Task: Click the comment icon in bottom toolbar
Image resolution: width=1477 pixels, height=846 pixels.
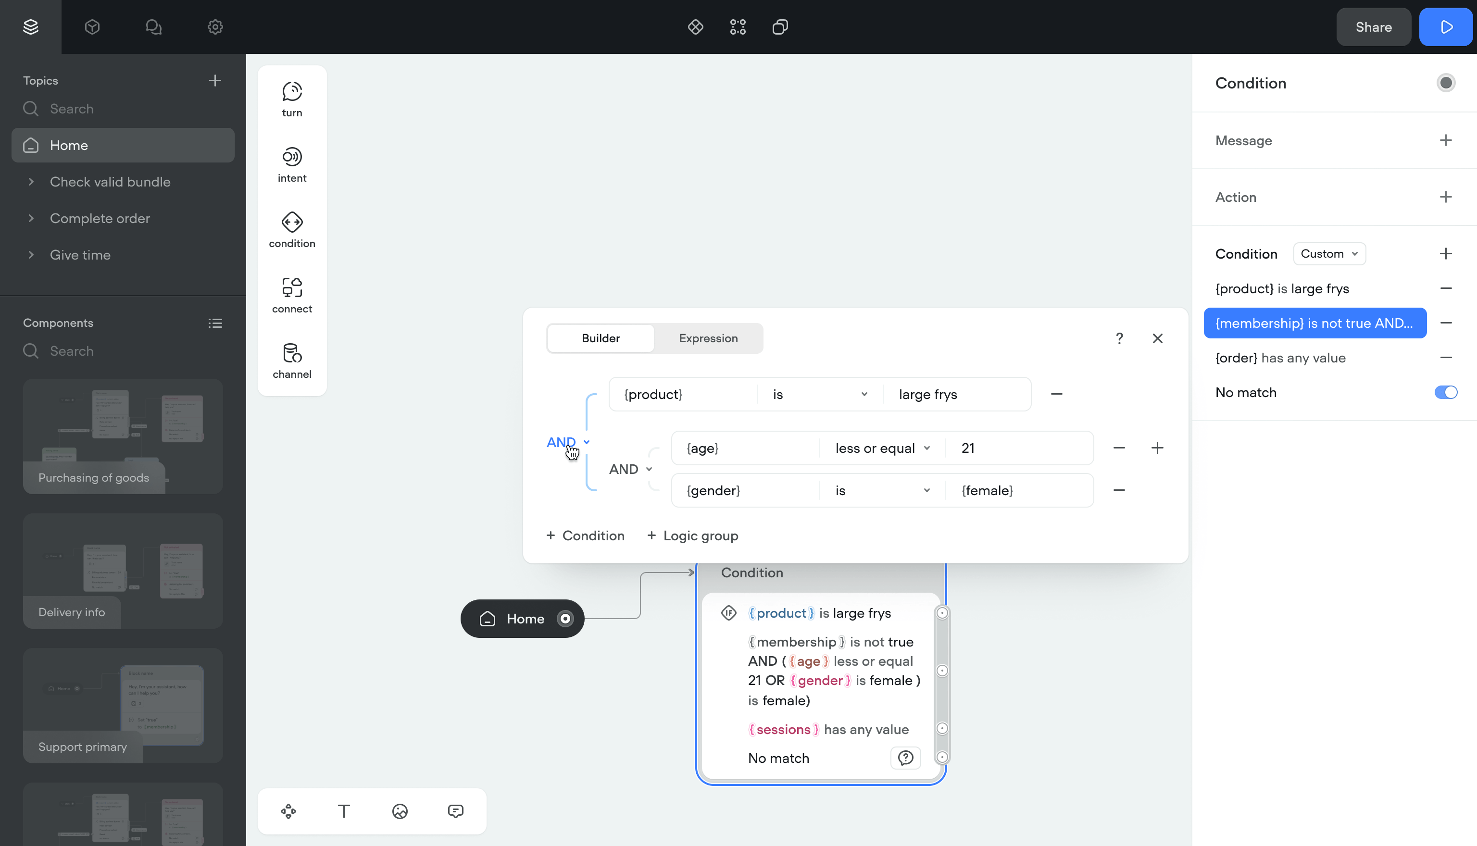Action: click(455, 811)
